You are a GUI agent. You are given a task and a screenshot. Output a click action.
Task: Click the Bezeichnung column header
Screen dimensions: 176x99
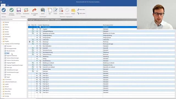[x=73, y=25]
